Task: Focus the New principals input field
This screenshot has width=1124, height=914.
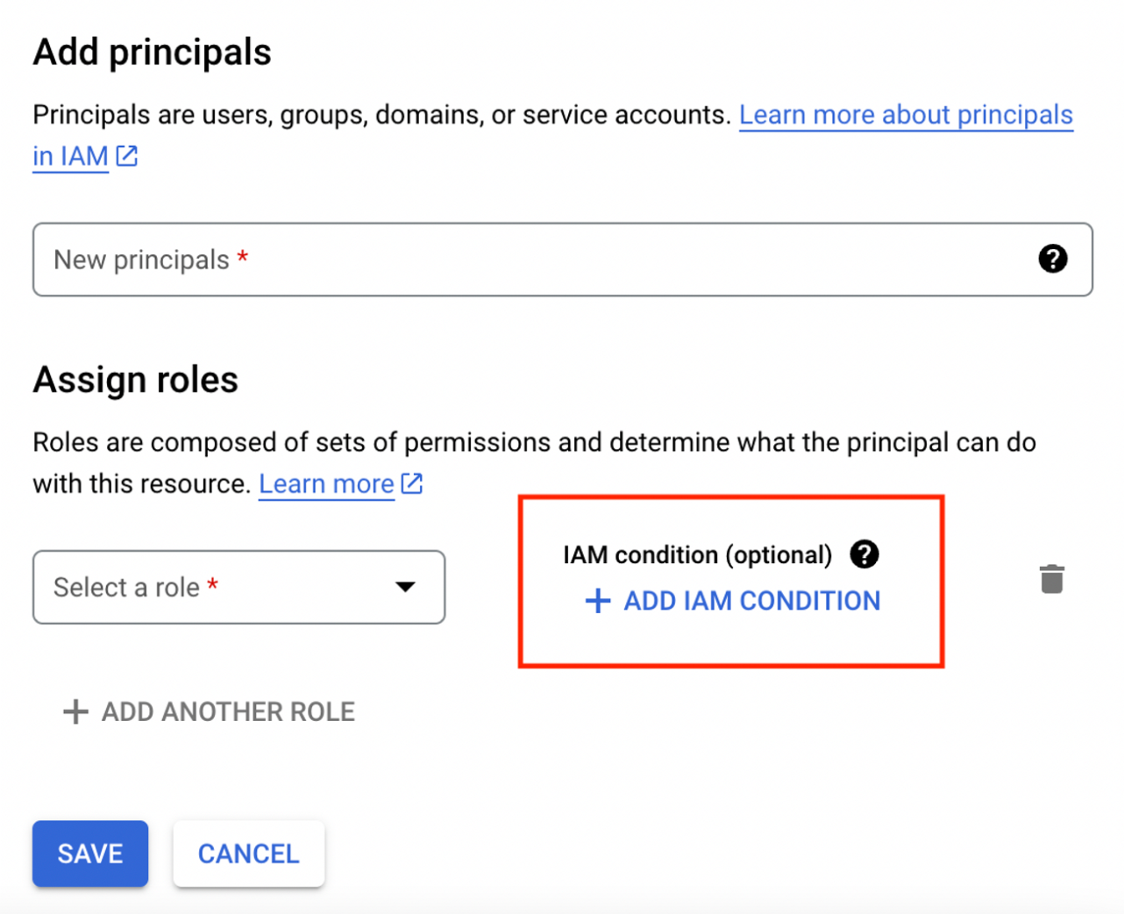Action: [526, 260]
